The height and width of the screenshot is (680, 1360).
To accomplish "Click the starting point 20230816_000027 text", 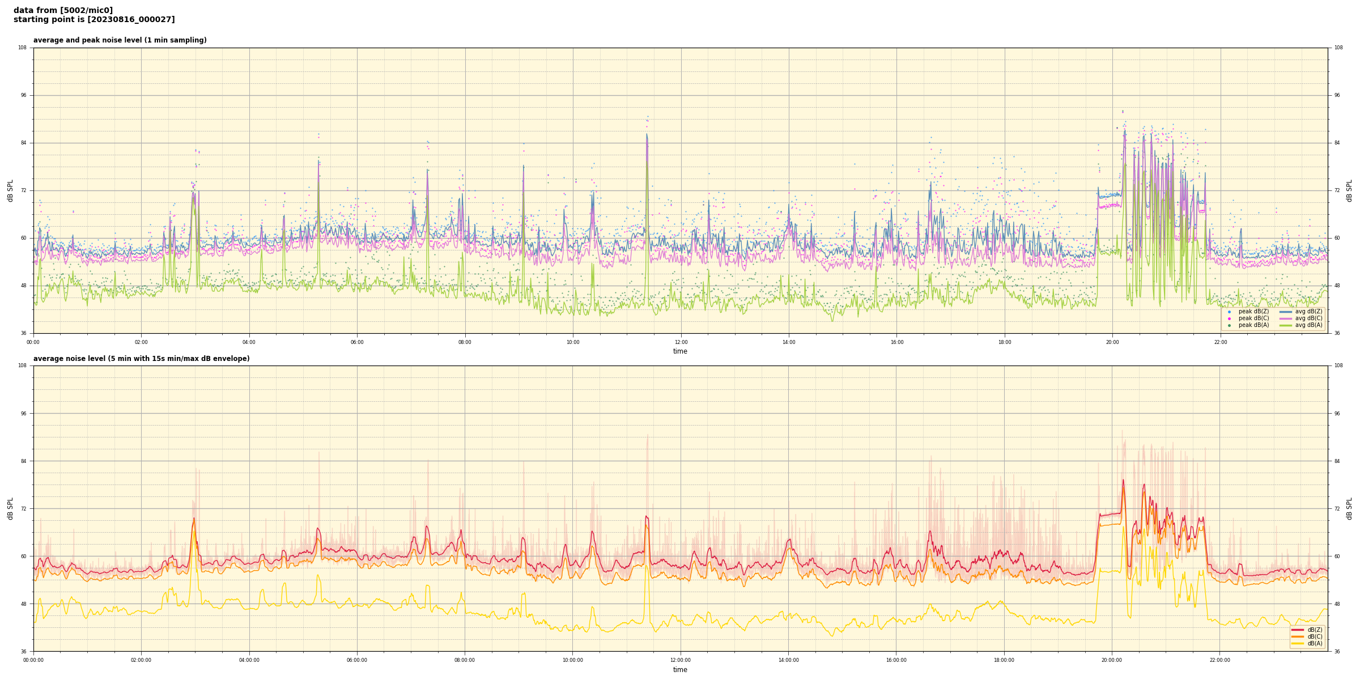I will pyautogui.click(x=94, y=20).
